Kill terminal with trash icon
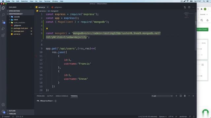Viewport: 211px width, 118px height. click(x=185, y=96)
